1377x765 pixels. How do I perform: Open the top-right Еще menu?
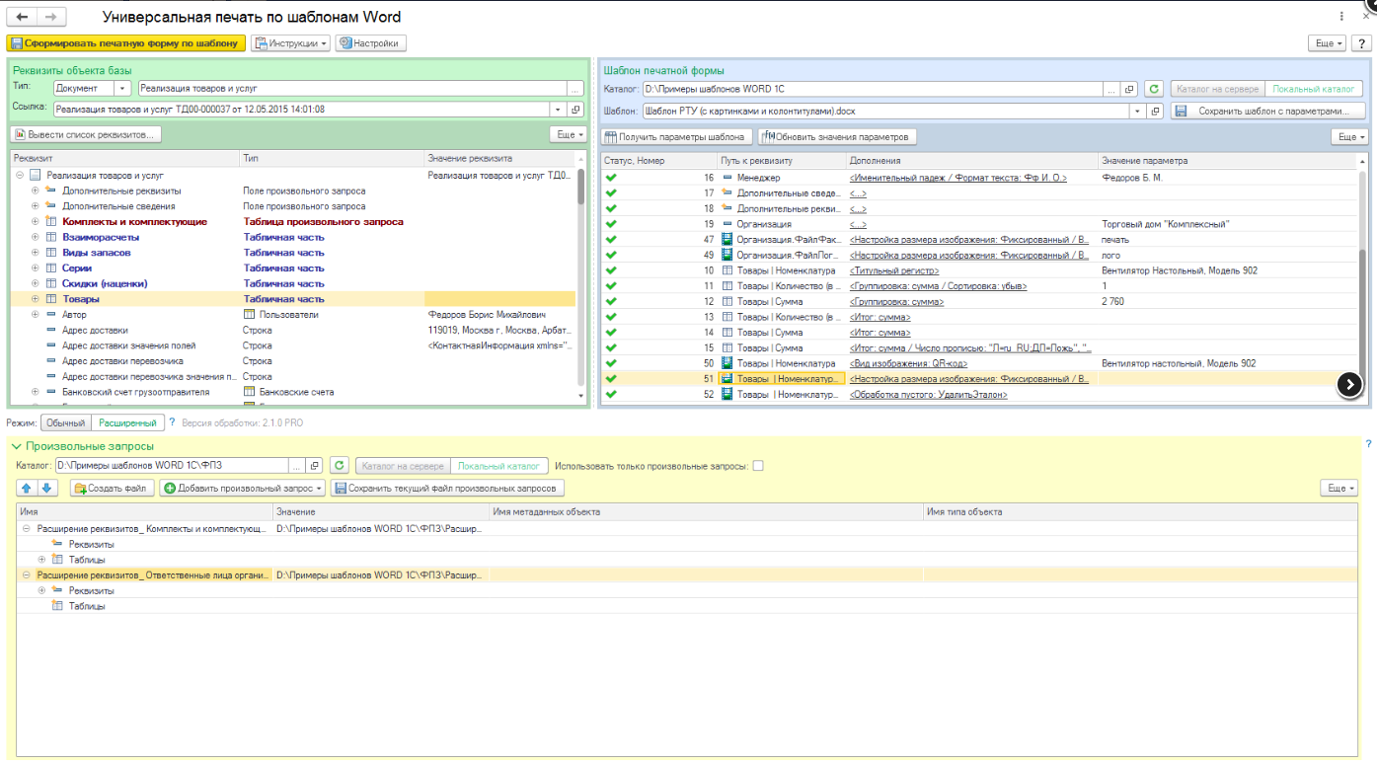[1326, 43]
